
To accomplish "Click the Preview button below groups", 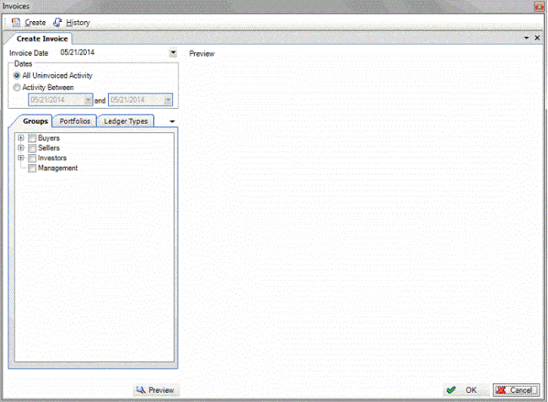I will tap(156, 390).
